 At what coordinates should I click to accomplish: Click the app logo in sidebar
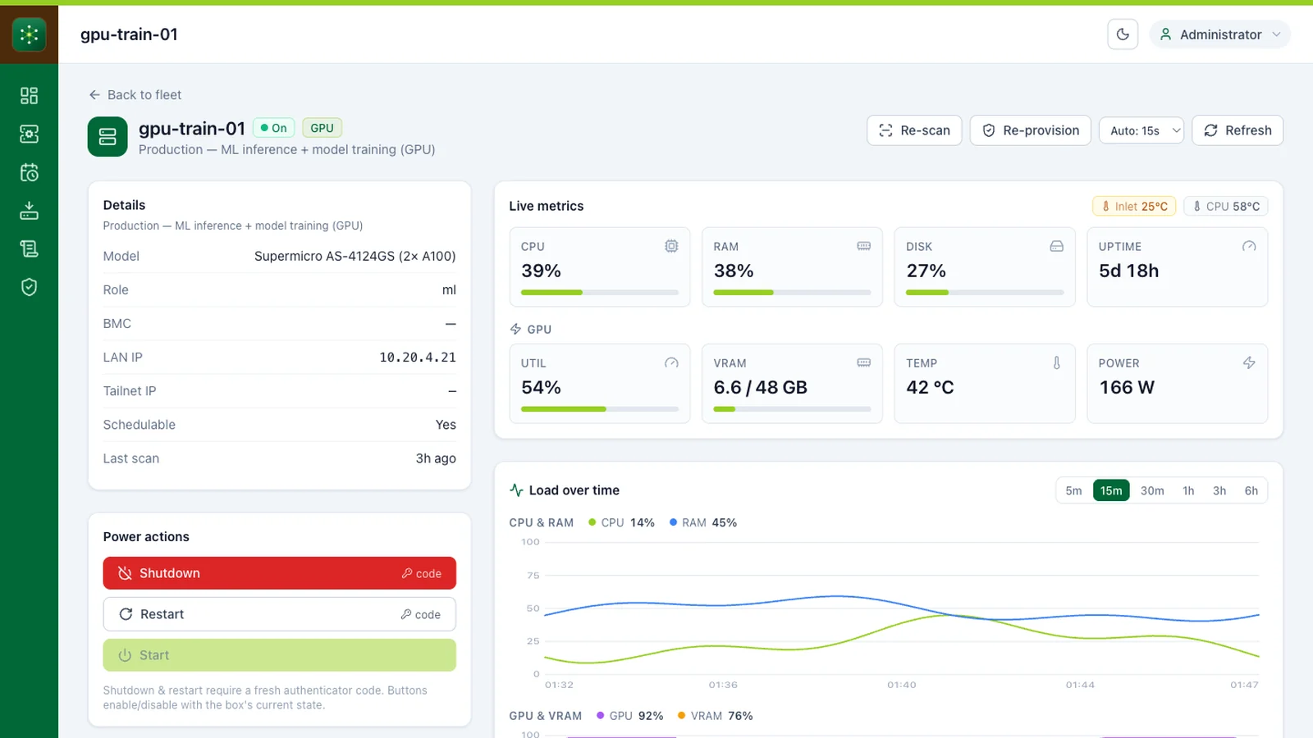pyautogui.click(x=29, y=34)
